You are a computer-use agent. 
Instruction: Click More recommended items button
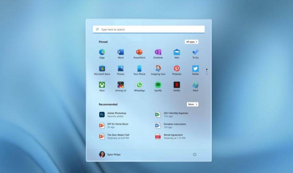[x=192, y=104]
